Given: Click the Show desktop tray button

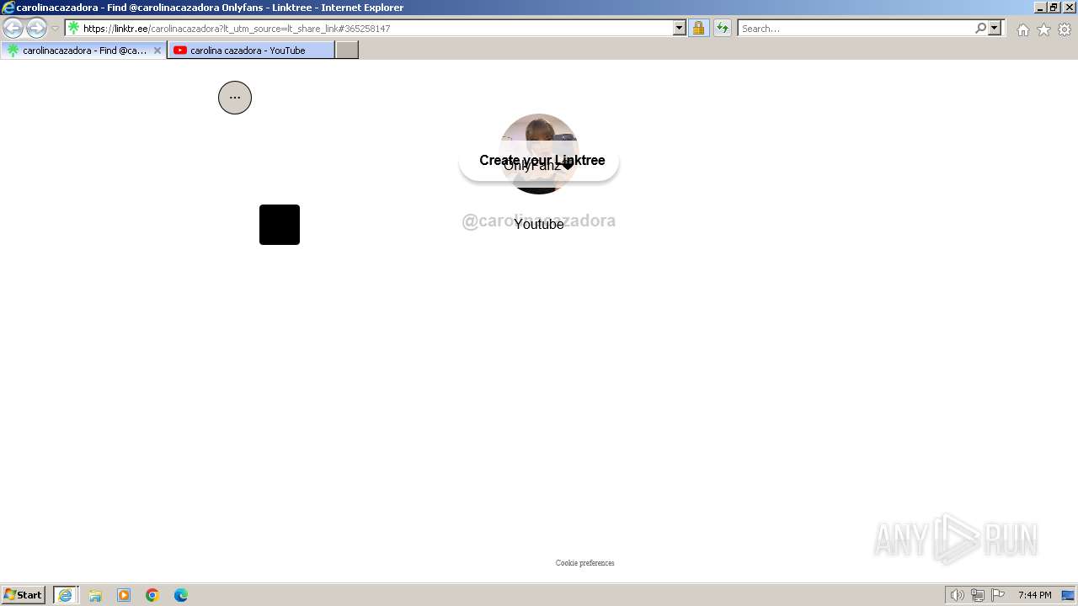Looking at the screenshot, I should 1068,595.
